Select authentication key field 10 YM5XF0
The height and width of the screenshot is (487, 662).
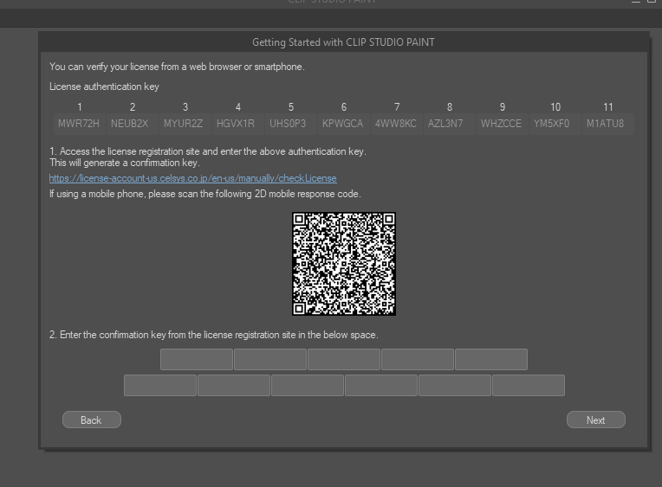click(555, 124)
